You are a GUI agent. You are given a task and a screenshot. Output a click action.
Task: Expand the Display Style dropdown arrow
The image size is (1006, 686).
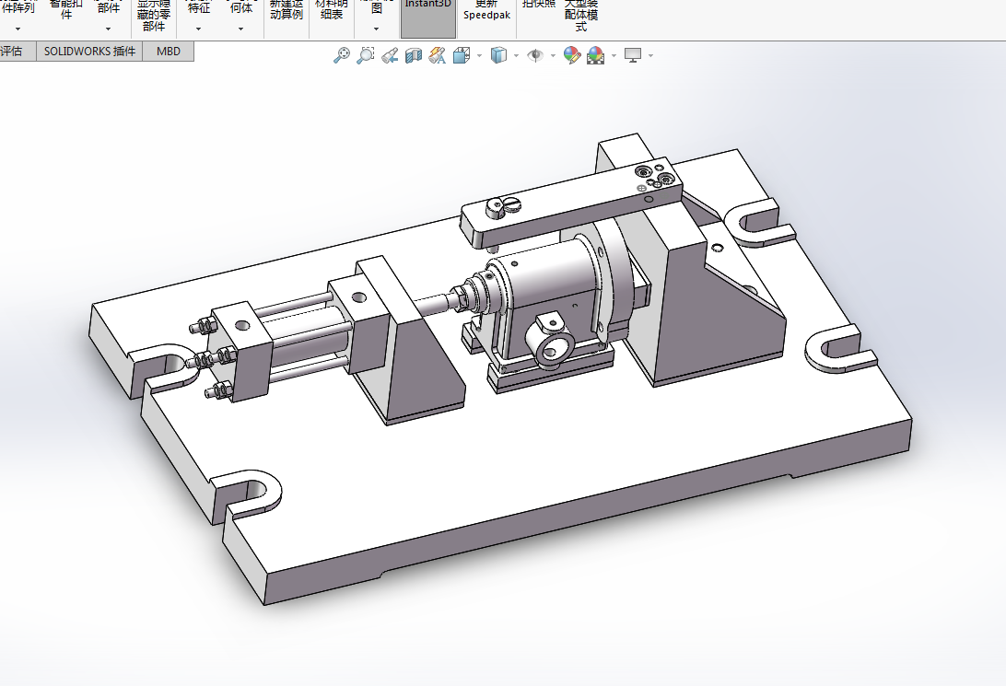516,56
